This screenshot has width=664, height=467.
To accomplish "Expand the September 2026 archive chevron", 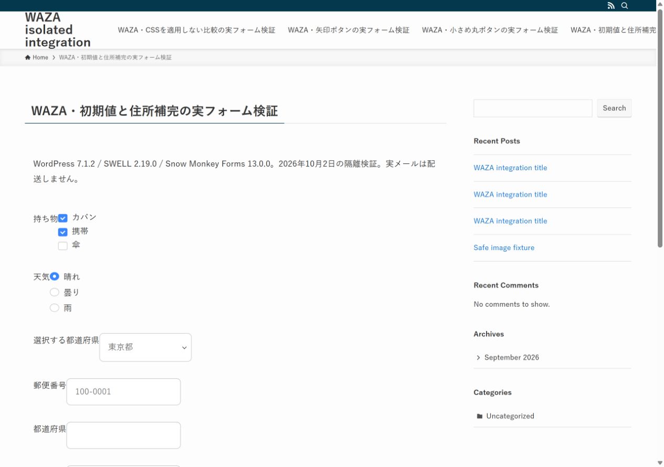I will pyautogui.click(x=478, y=358).
